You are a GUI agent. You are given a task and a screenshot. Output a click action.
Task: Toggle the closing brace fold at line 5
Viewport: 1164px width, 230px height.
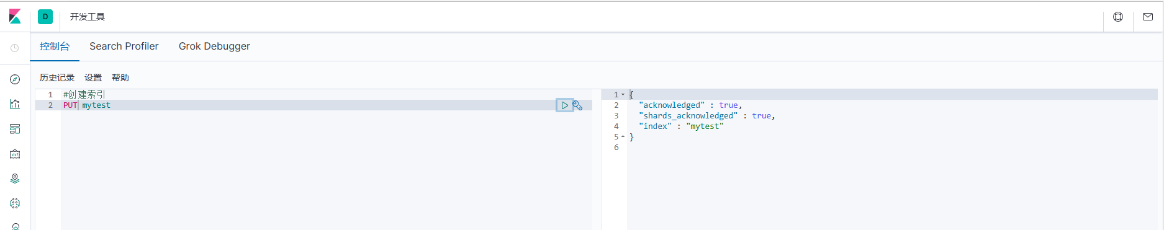[623, 137]
